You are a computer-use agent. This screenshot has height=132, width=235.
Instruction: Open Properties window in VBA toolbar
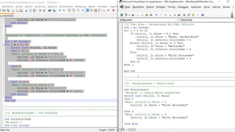(x=189, y=15)
